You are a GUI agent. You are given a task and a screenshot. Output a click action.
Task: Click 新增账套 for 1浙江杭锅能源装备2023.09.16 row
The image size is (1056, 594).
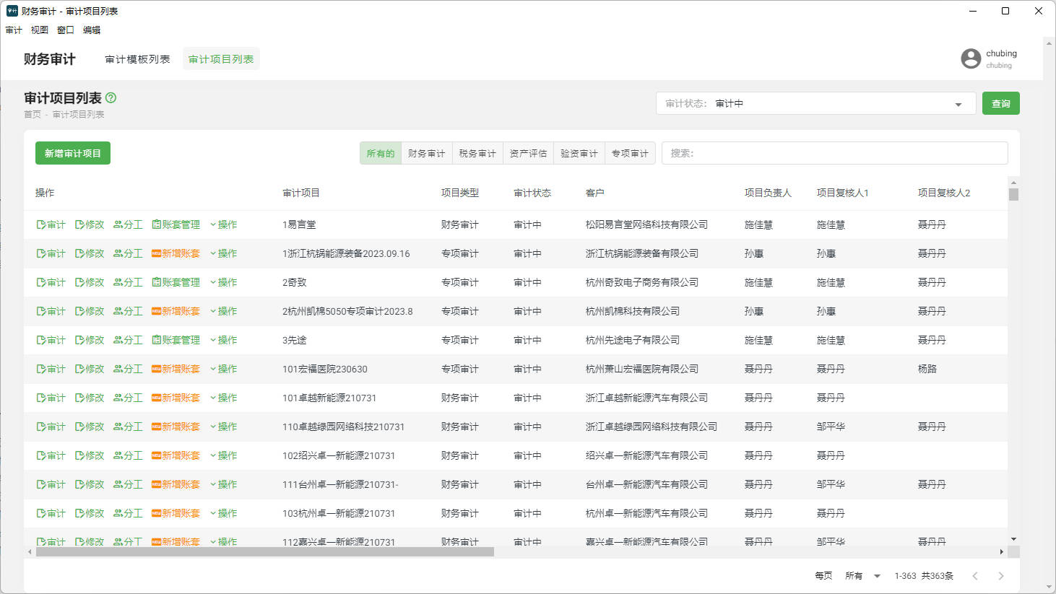[x=176, y=253]
